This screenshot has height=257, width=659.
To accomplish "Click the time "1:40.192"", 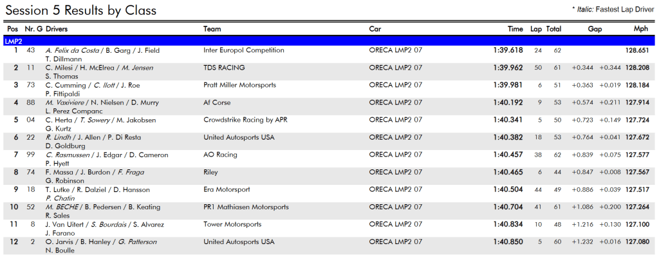I will (508, 102).
